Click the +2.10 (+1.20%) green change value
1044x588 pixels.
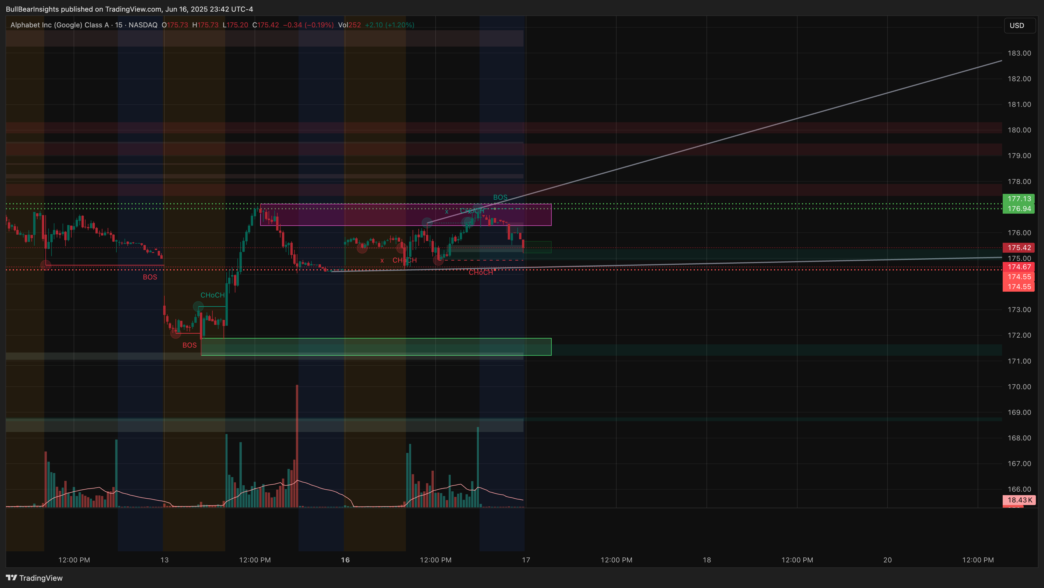pyautogui.click(x=390, y=25)
